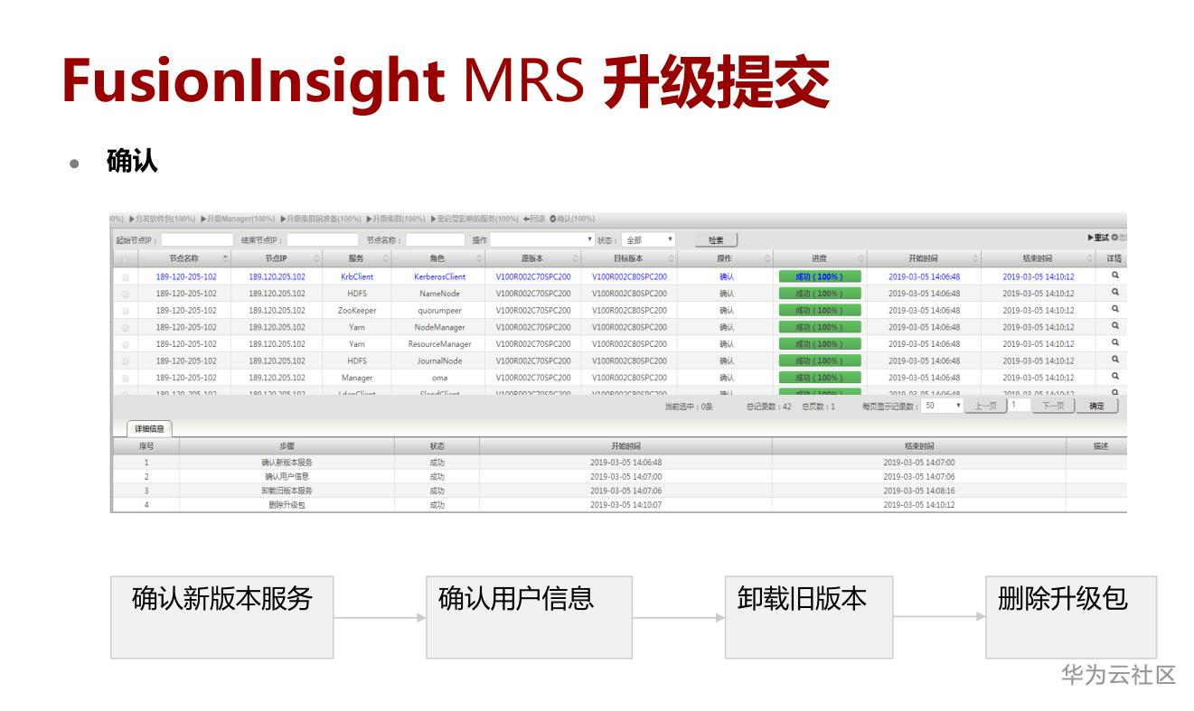
Task: Select the 确认(100%) step
Action: 572,219
